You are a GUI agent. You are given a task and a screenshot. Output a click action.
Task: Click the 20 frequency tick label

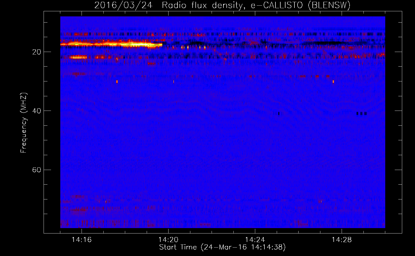click(x=37, y=52)
